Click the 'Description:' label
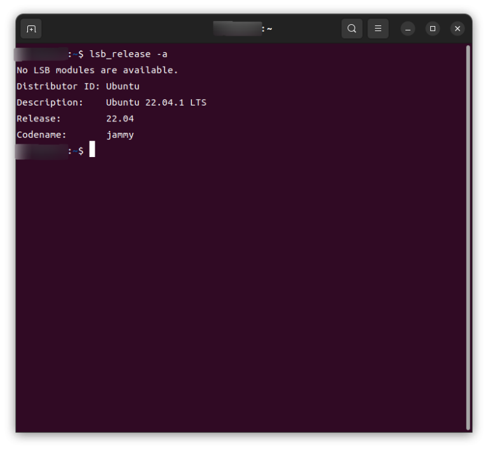 click(x=50, y=102)
